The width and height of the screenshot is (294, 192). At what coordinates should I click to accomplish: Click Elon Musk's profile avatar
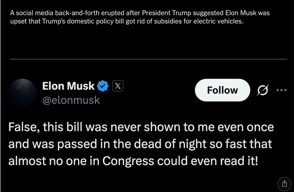pos(22,93)
